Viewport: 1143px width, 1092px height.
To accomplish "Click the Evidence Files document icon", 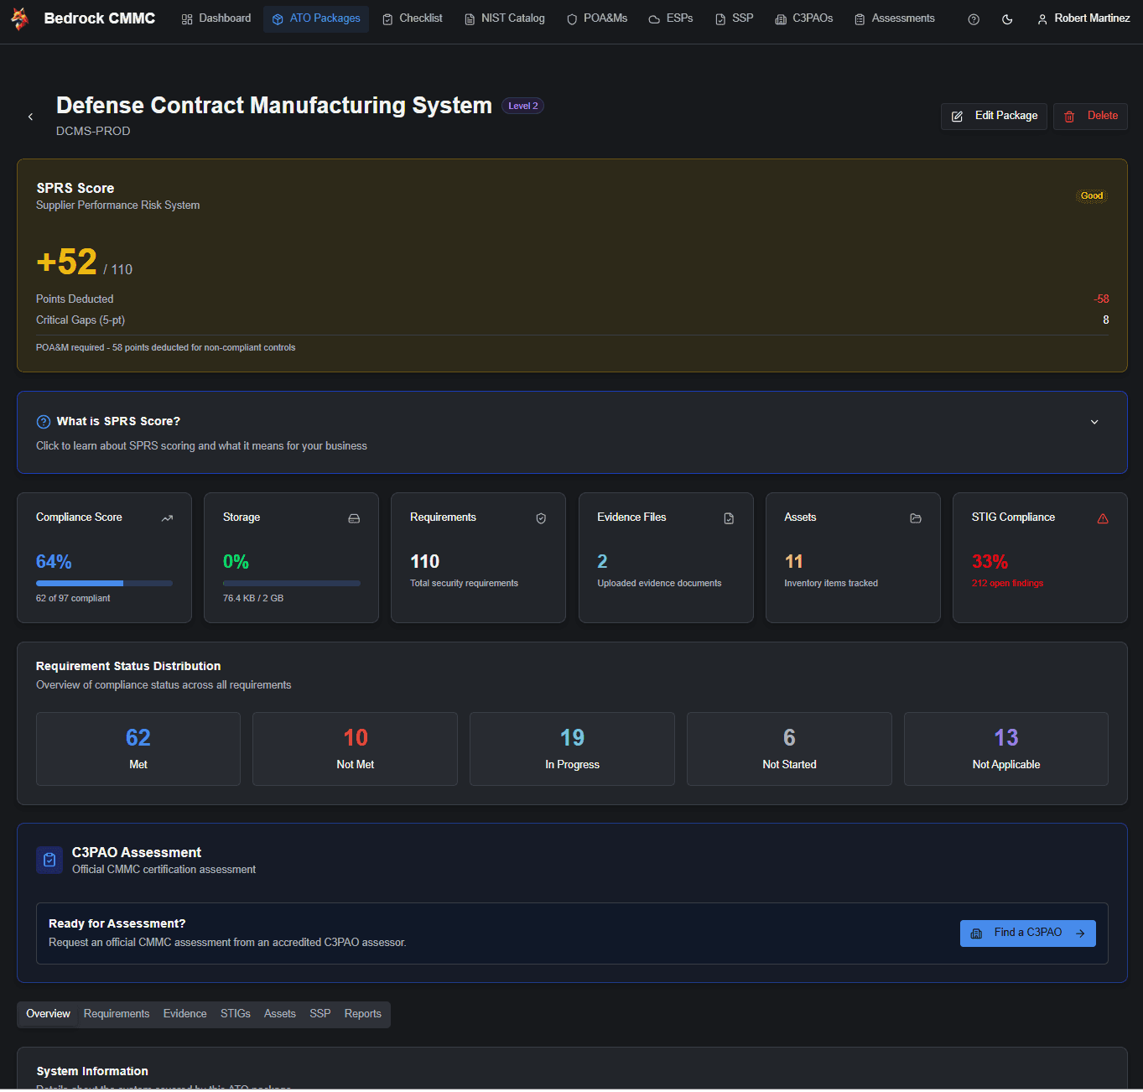I will pos(728,518).
